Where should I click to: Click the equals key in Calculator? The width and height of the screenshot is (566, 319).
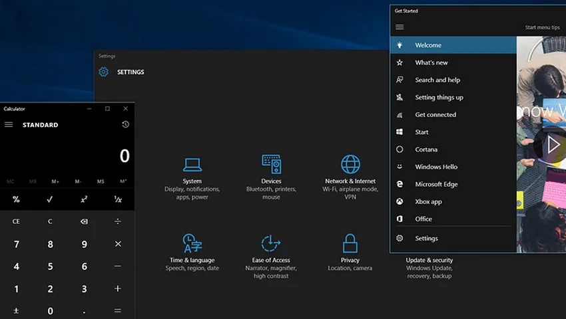(x=118, y=310)
